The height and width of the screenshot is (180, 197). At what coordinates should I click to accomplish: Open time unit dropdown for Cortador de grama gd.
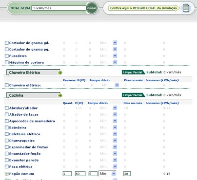point(115,43)
